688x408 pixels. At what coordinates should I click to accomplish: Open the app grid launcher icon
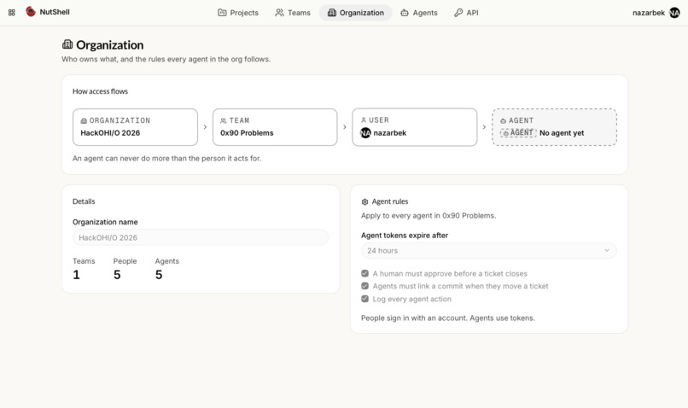click(12, 13)
